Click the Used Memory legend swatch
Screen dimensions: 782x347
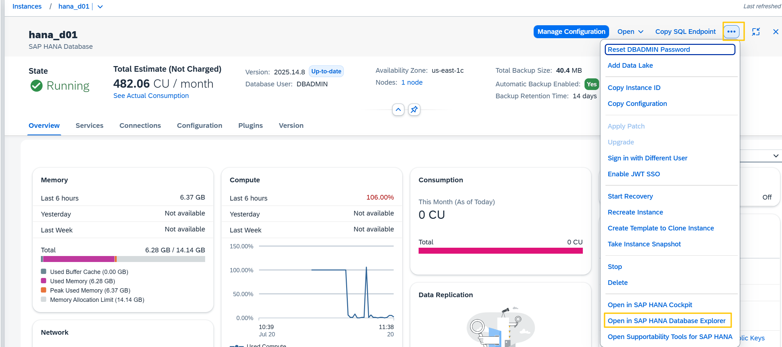pos(43,281)
